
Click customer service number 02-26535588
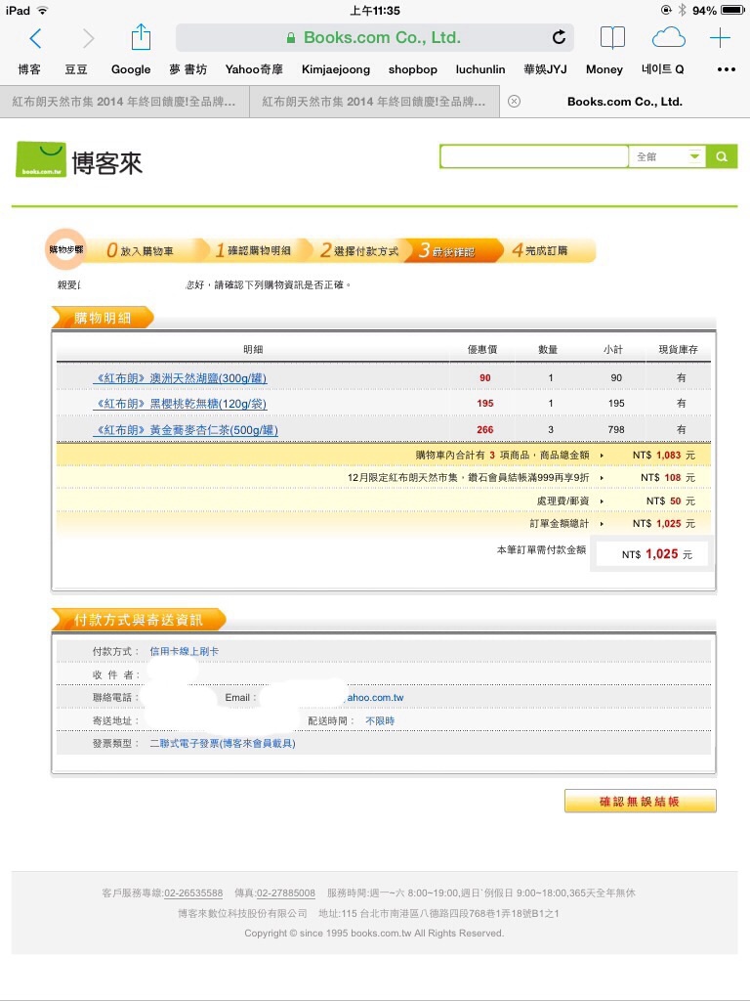tap(193, 893)
